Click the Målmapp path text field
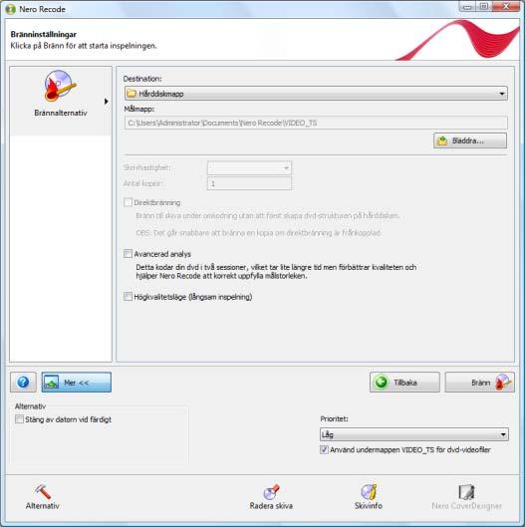Screen dimensions: 525x527 [316, 123]
